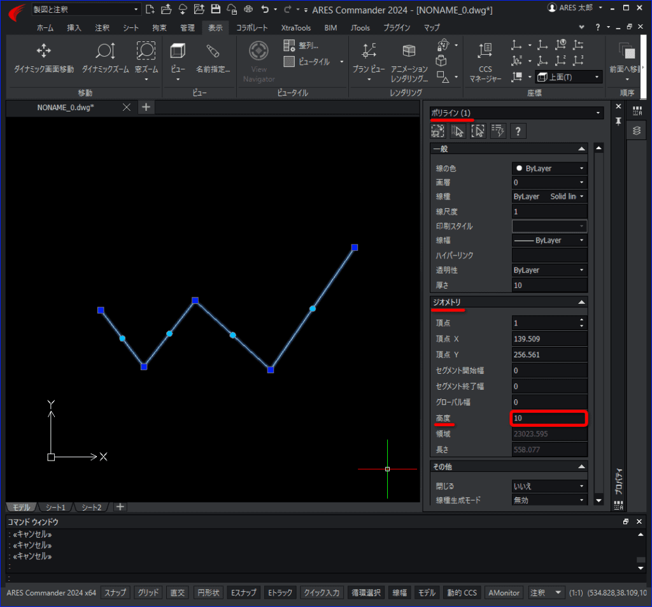Toggle Snap (スナップ) in the status bar

pos(115,592)
